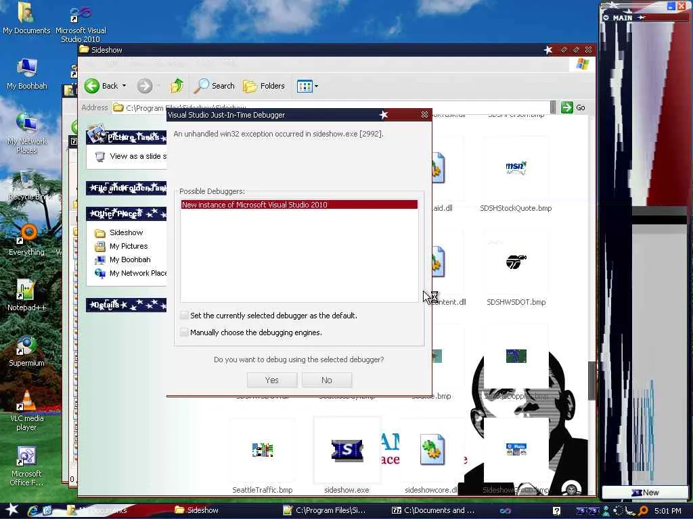This screenshot has width=693, height=519.
Task: Open My Network Places desktop icon
Action: pyautogui.click(x=26, y=132)
